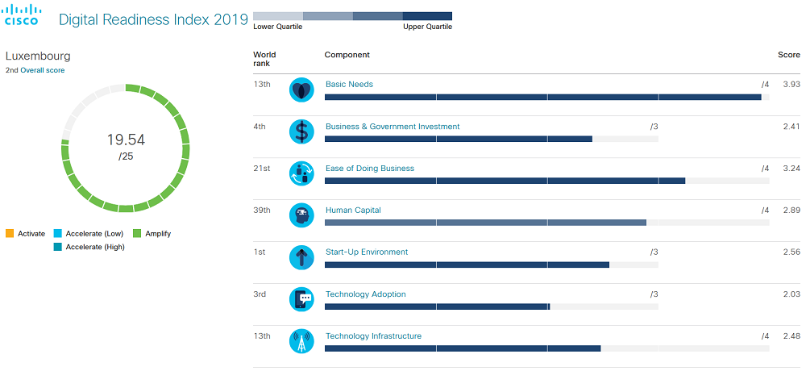This screenshot has width=806, height=371.
Task: Click the Digital Readiness Index 2019 title
Action: 153,19
